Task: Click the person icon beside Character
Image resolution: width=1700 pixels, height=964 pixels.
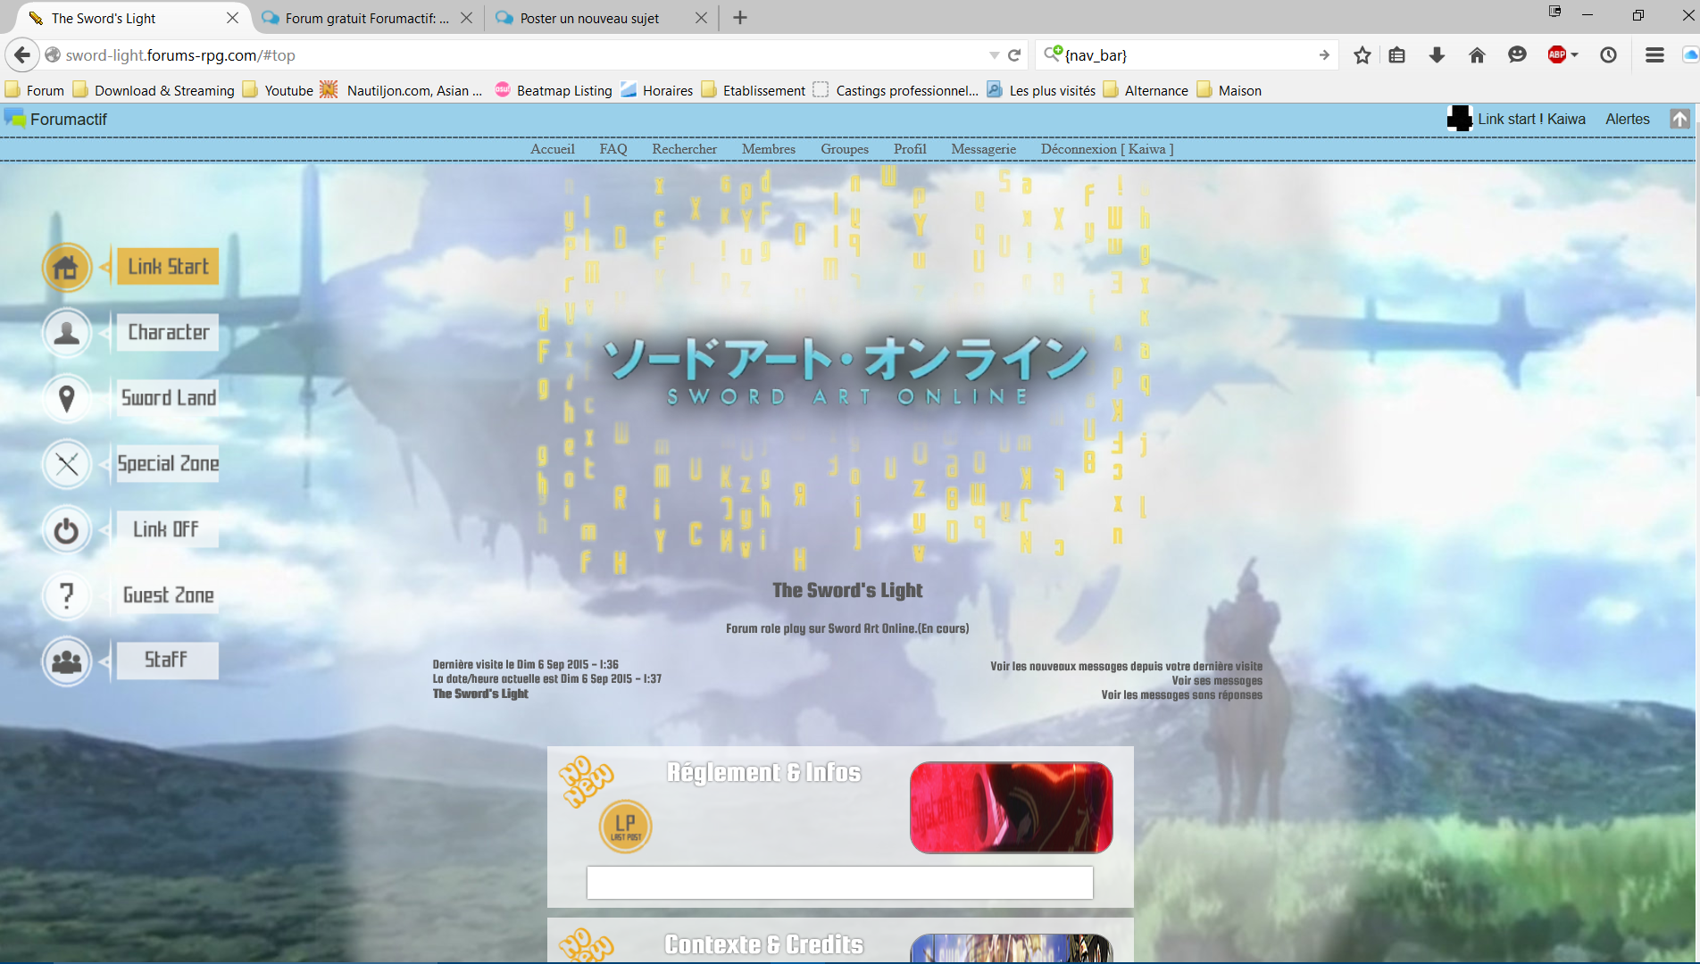Action: [x=66, y=333]
